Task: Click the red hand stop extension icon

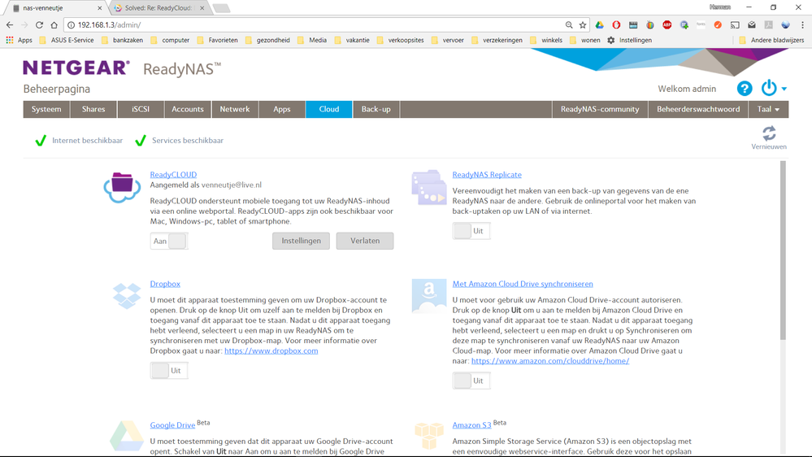Action: click(616, 25)
